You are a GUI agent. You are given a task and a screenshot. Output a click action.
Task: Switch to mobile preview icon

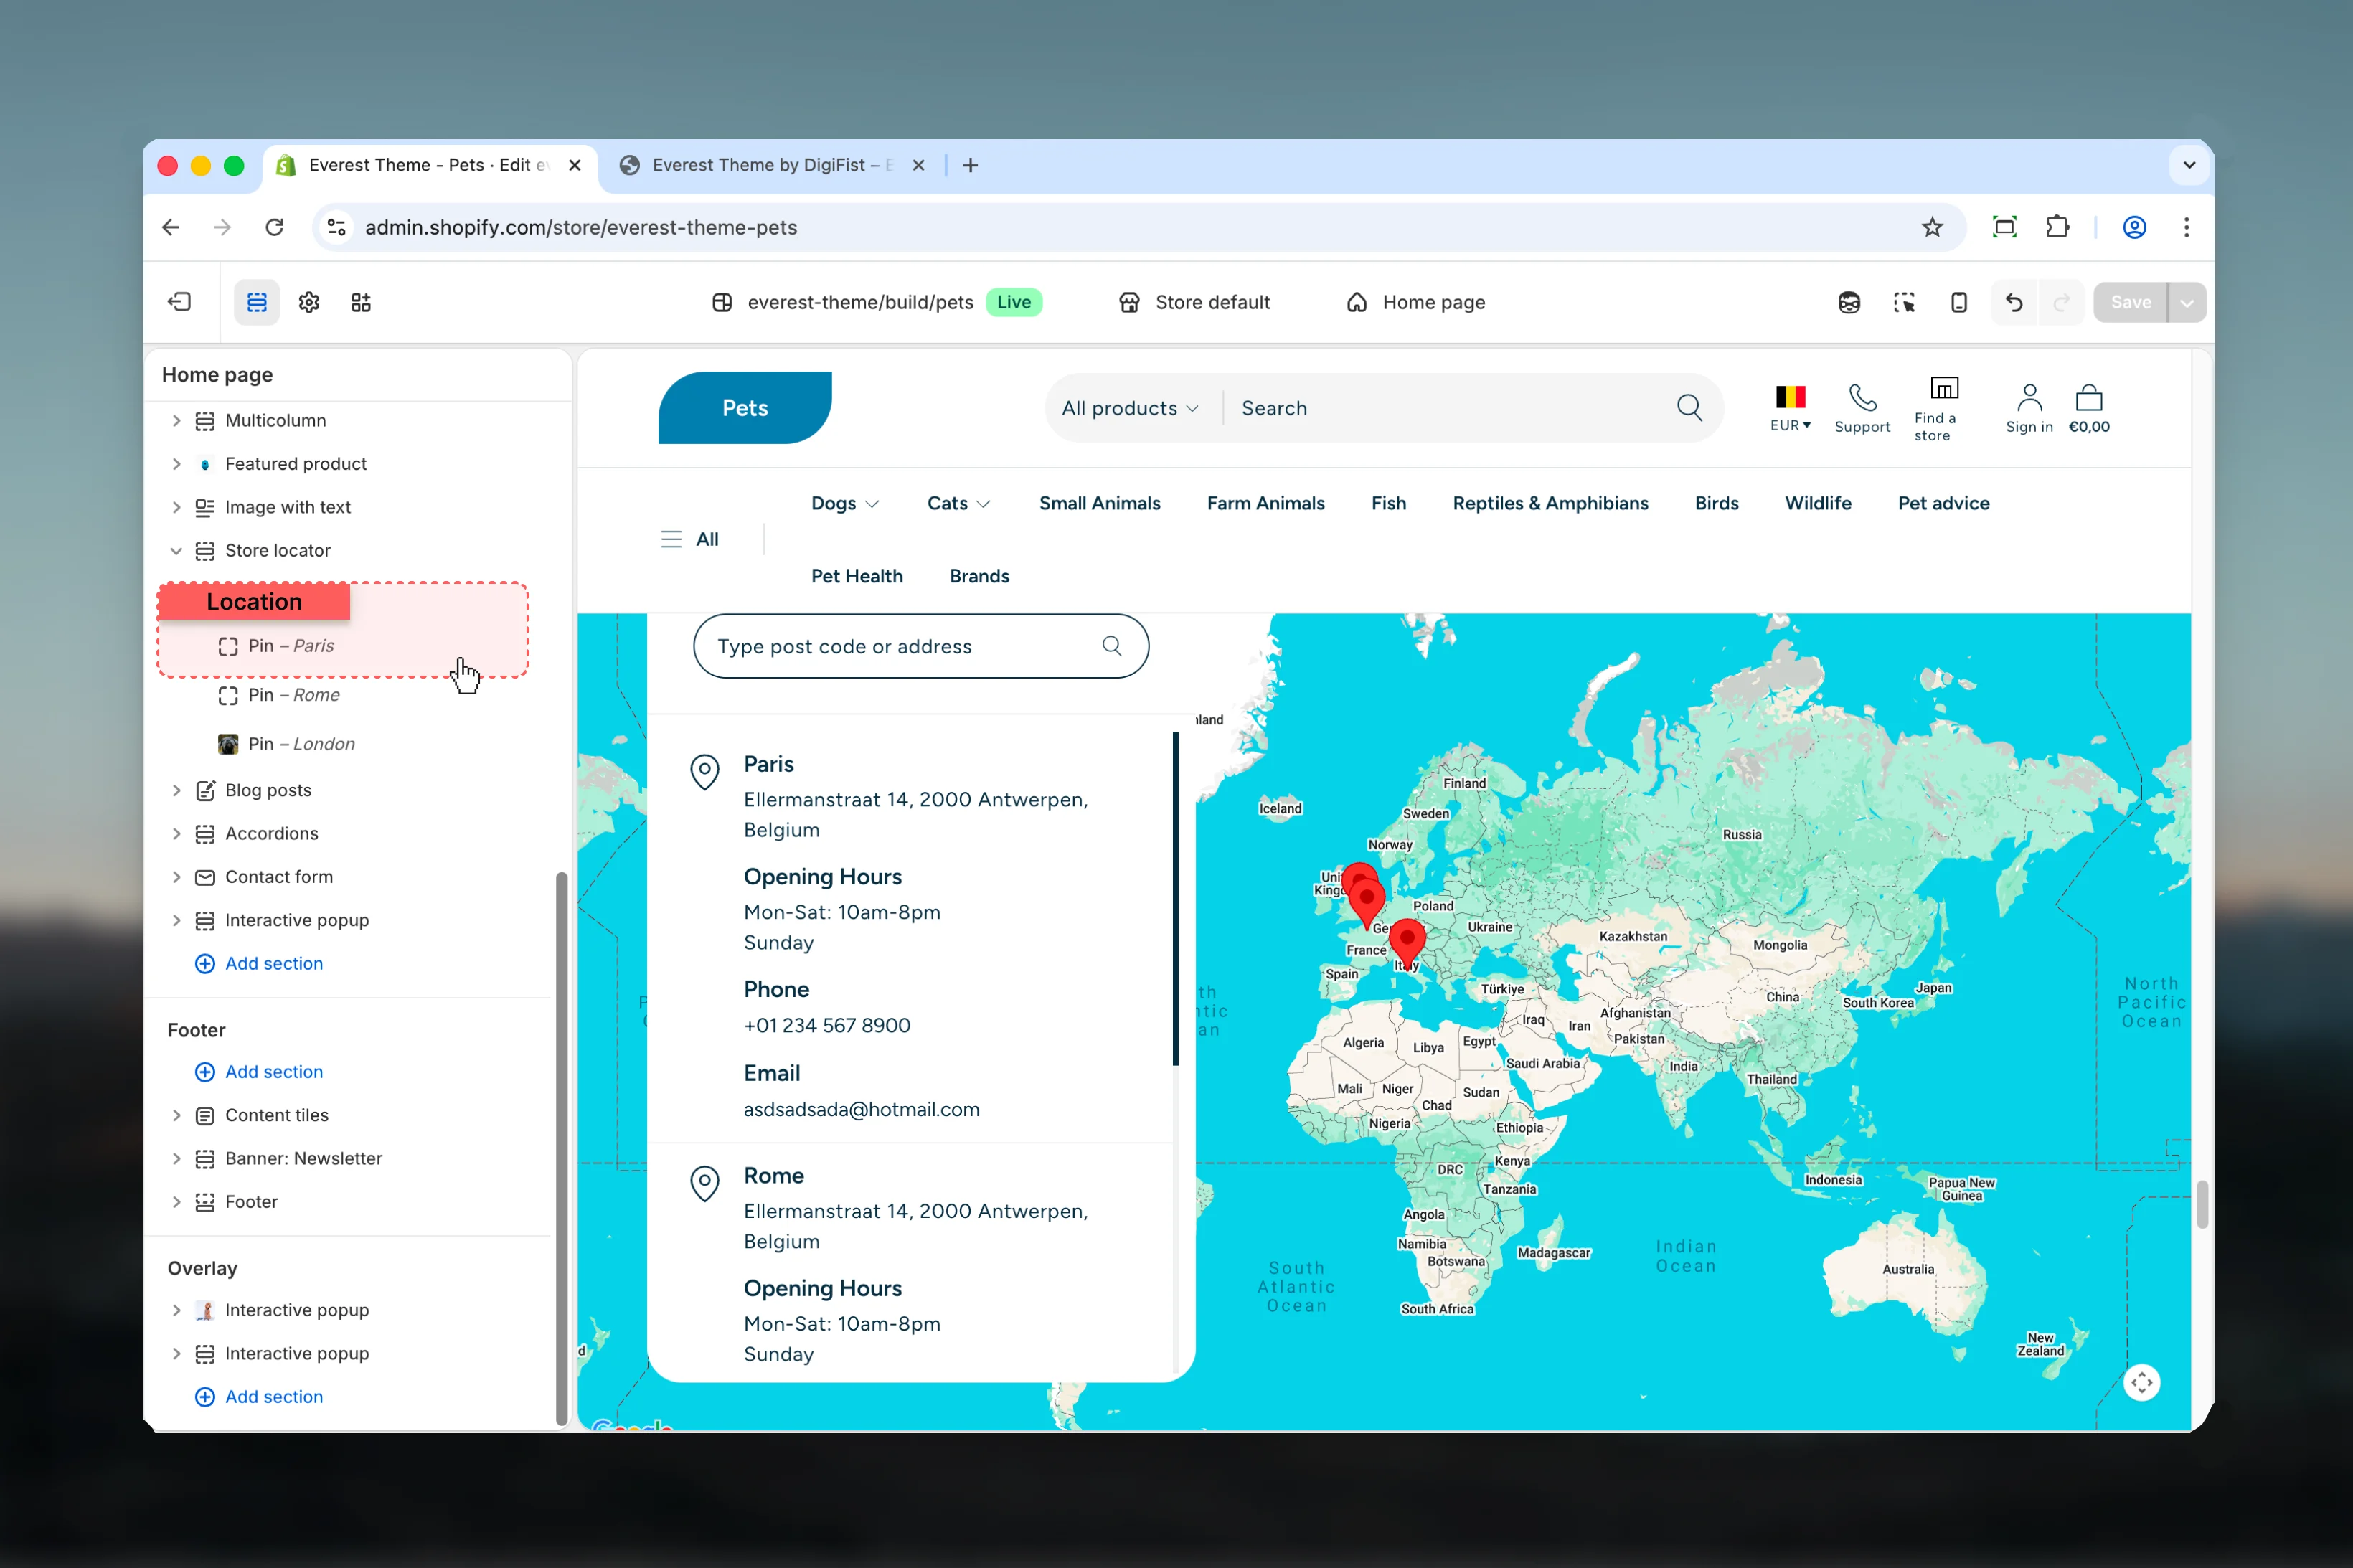pyautogui.click(x=1959, y=302)
